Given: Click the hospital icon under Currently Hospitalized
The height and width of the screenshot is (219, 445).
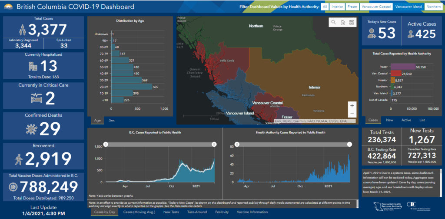Looking at the screenshot, I should [x=33, y=66].
